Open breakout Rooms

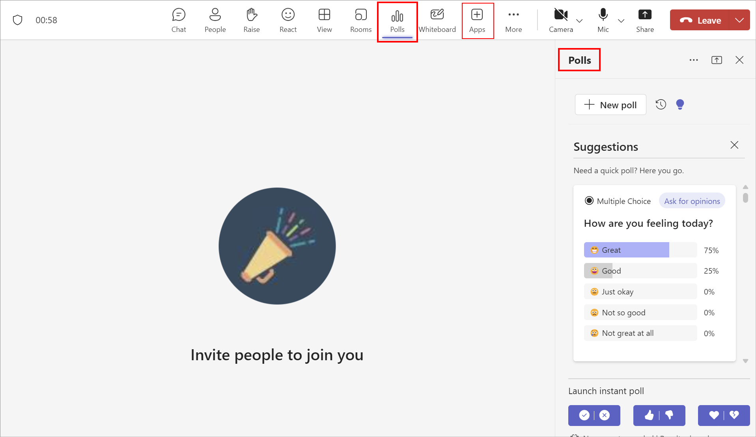click(360, 20)
